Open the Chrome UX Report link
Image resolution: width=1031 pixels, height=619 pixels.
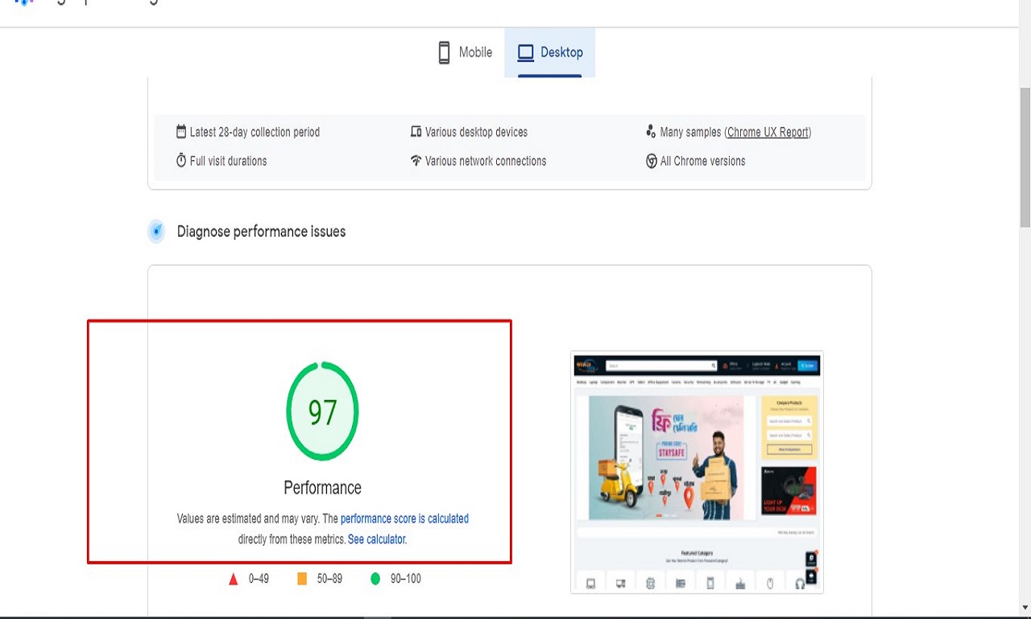(768, 132)
